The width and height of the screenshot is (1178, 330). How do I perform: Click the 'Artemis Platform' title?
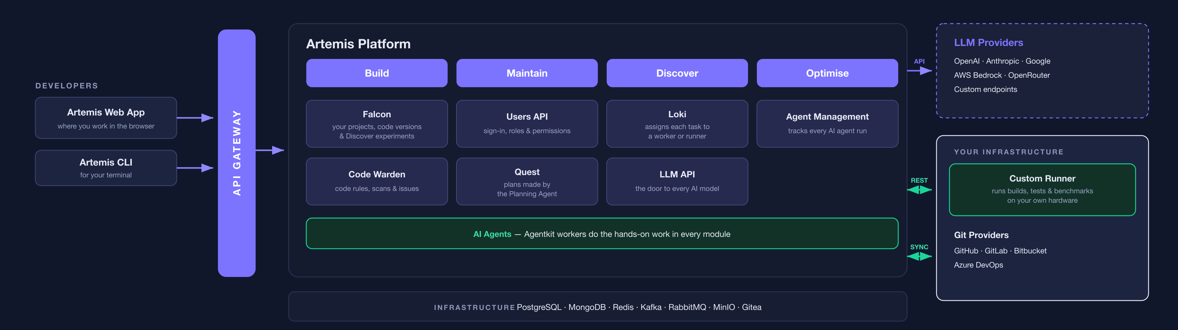coord(358,44)
